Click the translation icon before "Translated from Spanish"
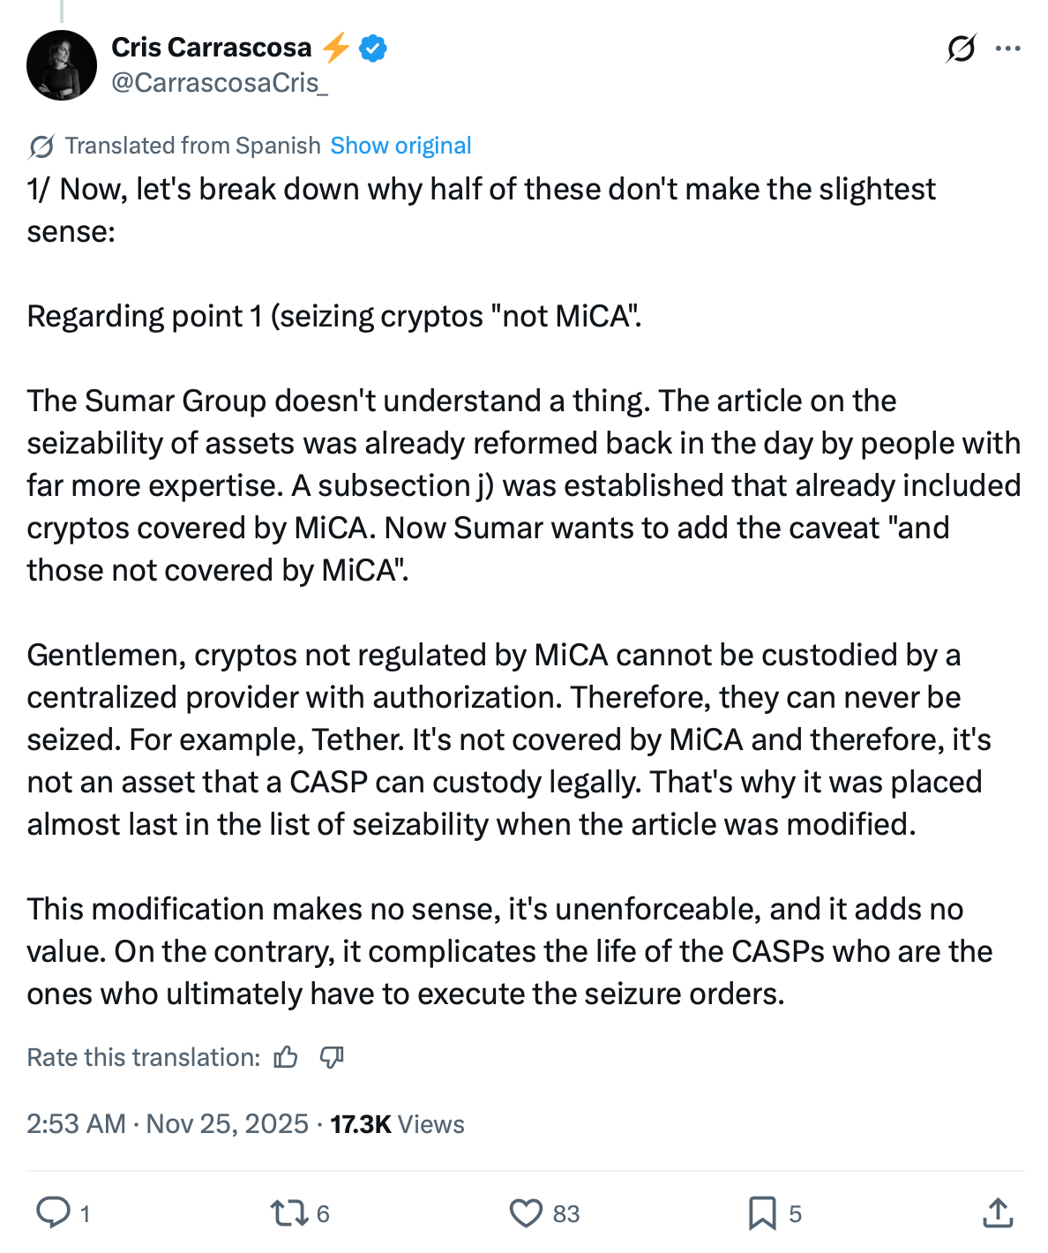This screenshot has width=1048, height=1253. 41,146
